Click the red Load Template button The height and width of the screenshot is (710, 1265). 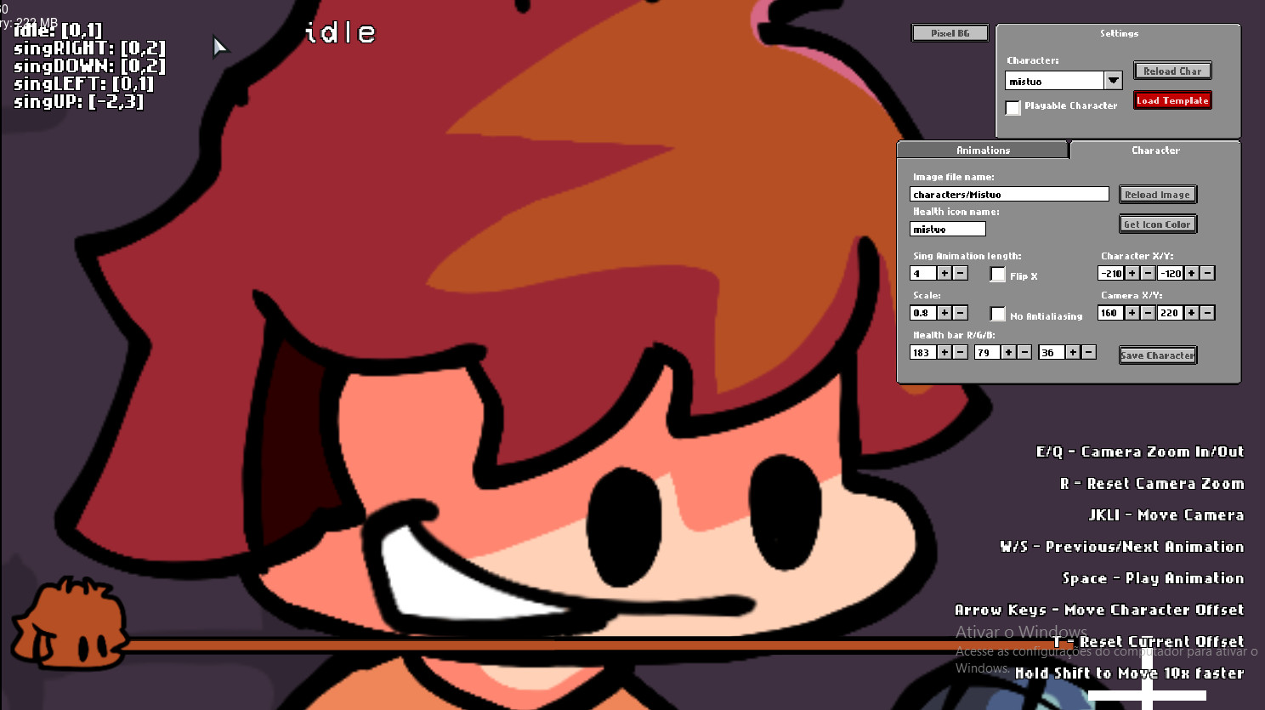point(1172,100)
